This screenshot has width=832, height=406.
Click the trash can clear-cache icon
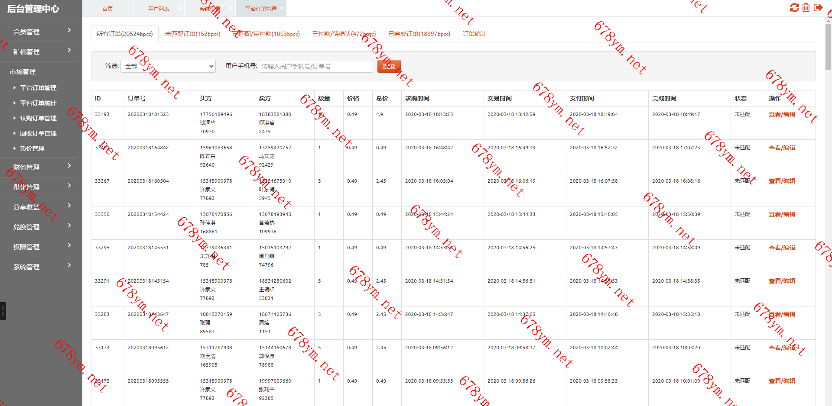point(806,8)
